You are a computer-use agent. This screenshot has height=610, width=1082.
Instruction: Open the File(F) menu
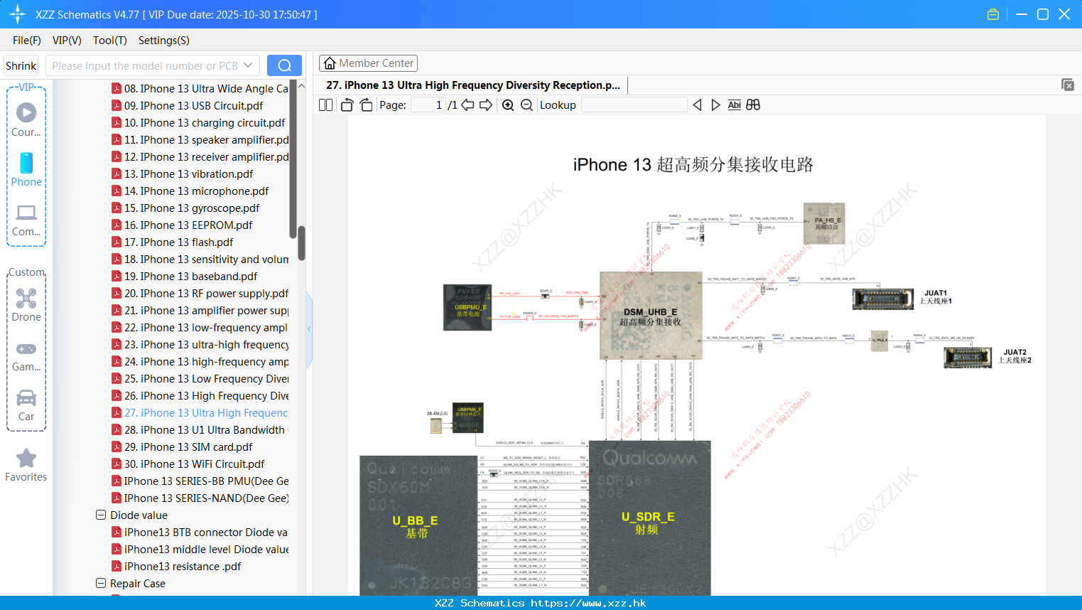click(27, 41)
